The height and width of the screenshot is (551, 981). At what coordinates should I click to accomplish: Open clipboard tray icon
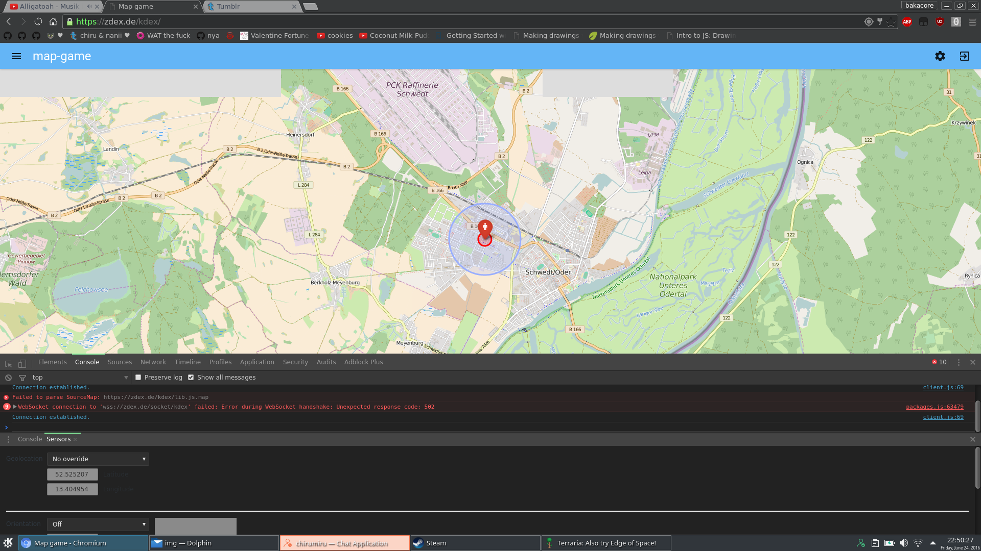[x=875, y=543]
